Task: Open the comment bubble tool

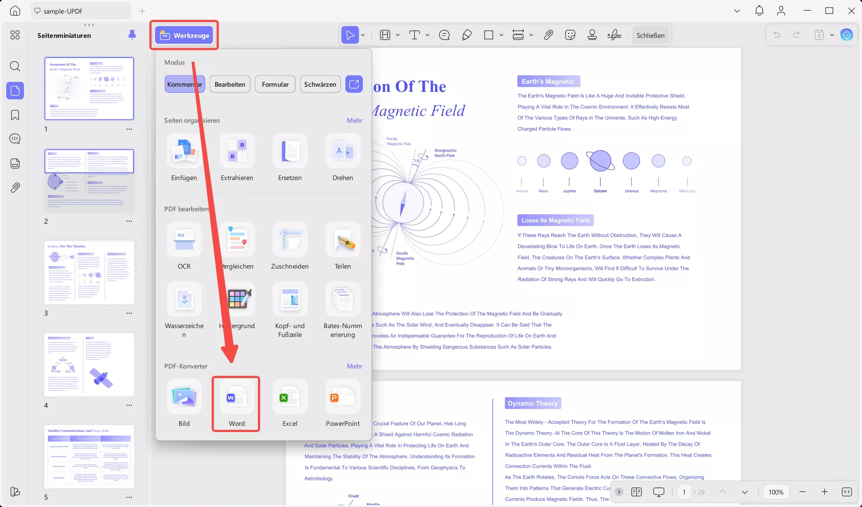Action: click(444, 35)
